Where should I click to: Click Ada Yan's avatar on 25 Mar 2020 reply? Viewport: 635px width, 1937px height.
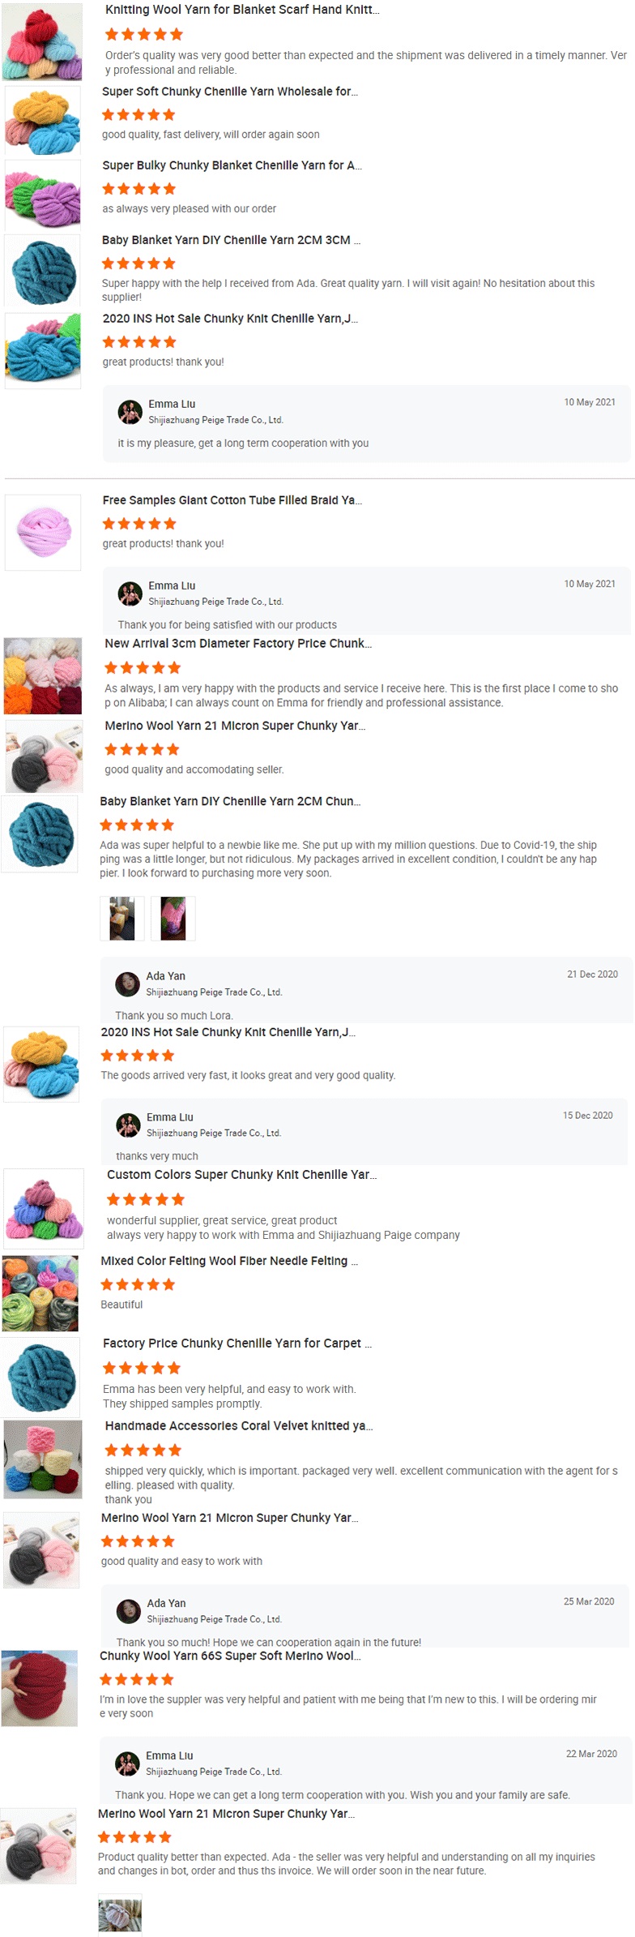point(128,1610)
